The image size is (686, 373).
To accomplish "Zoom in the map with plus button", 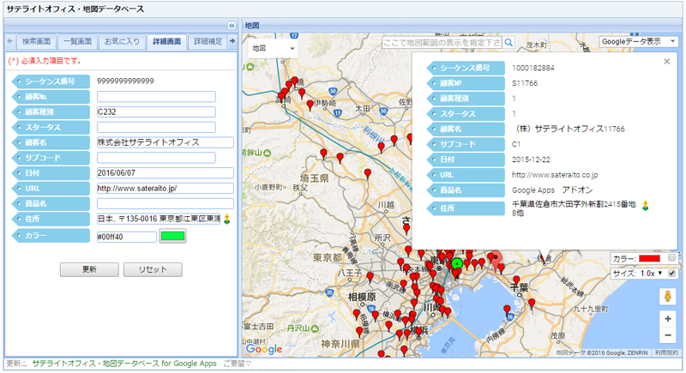I will tap(668, 319).
